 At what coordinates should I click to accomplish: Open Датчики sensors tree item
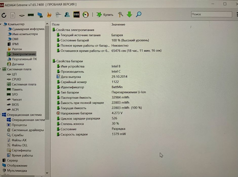tap(16, 64)
